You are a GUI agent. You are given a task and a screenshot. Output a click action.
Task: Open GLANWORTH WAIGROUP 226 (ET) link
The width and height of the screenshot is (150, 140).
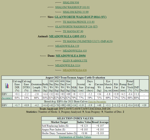tap(76, 26)
